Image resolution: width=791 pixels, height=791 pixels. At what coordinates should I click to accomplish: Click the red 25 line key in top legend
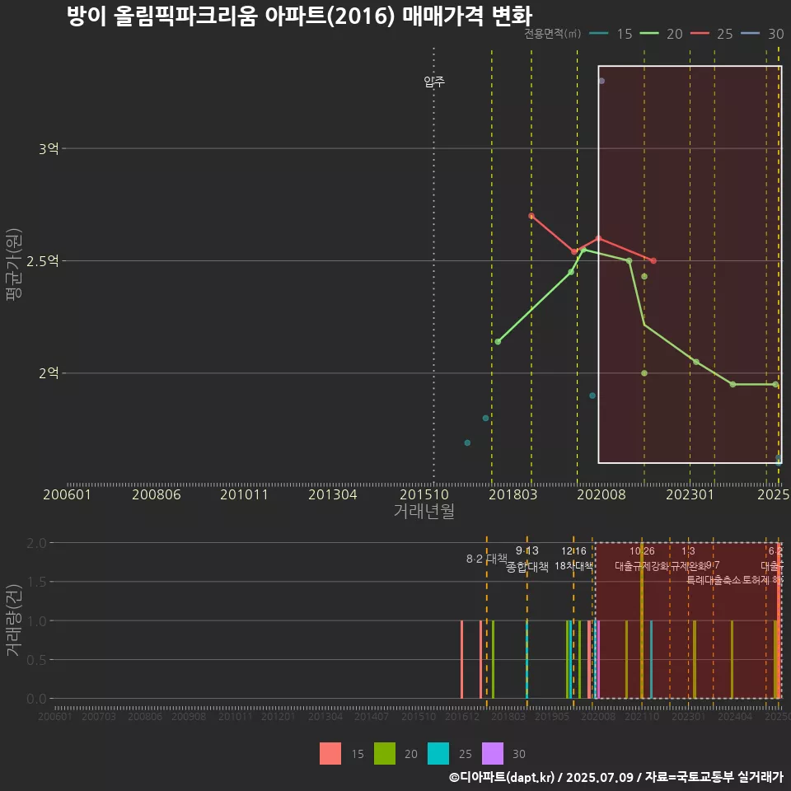[700, 34]
